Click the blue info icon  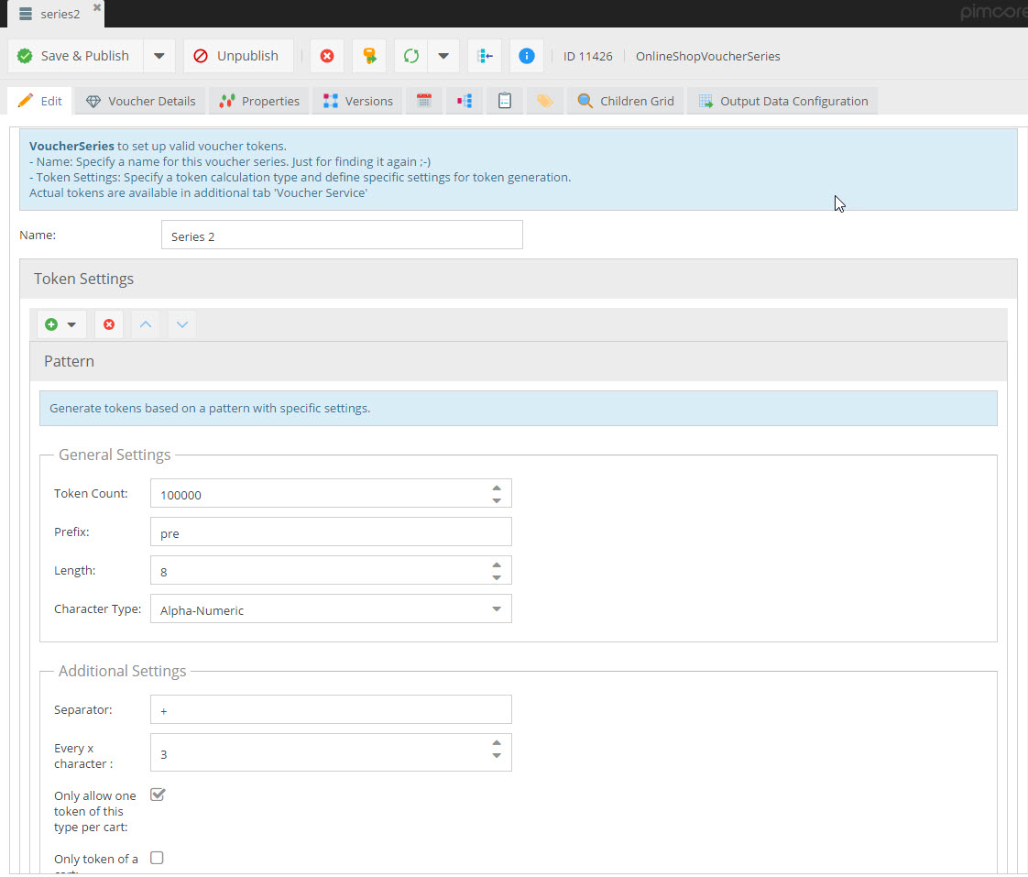tap(526, 56)
